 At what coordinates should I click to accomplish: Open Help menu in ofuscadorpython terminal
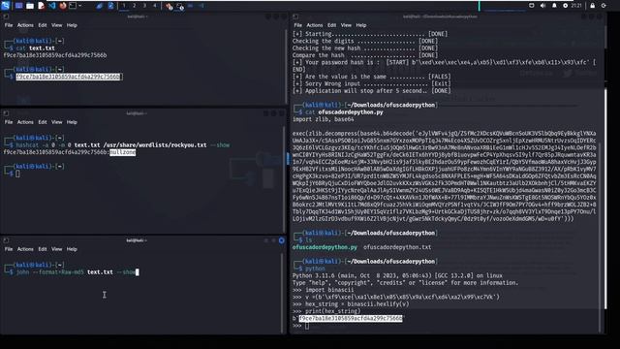pyautogui.click(x=361, y=25)
